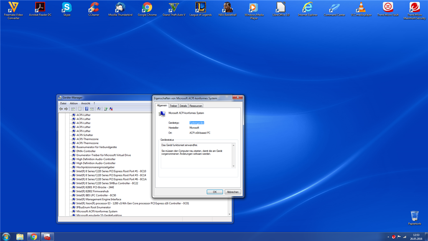Select the CCleaner desktop icon

94,9
